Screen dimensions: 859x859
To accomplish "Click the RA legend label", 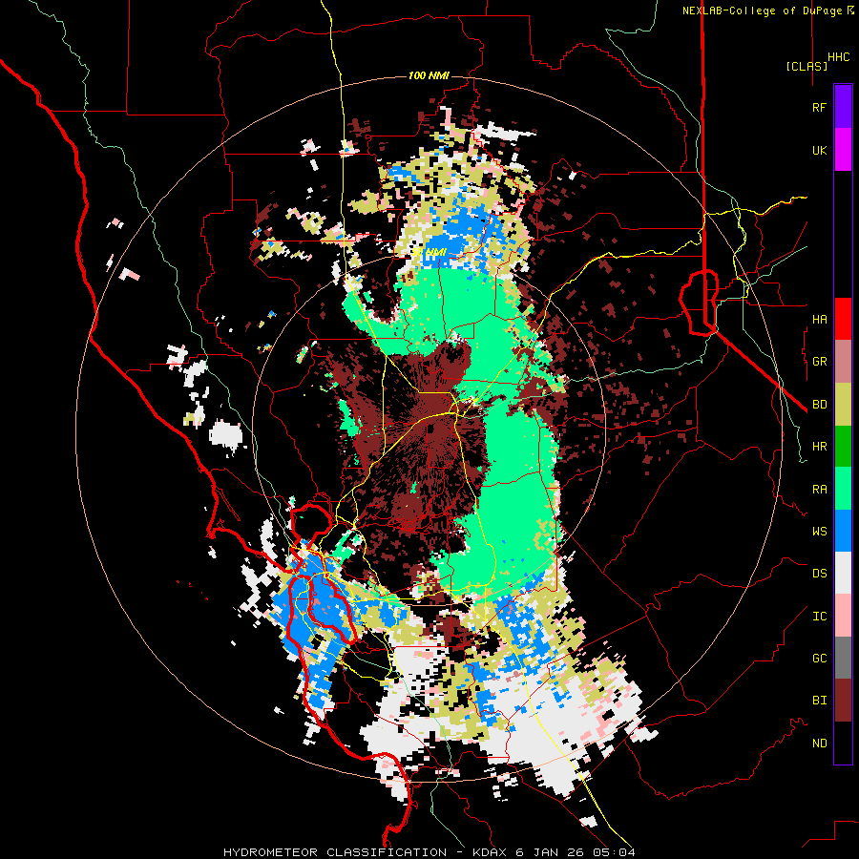I will (x=819, y=490).
